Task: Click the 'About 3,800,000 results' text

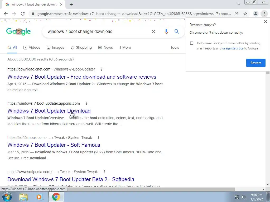Action: tap(40, 59)
